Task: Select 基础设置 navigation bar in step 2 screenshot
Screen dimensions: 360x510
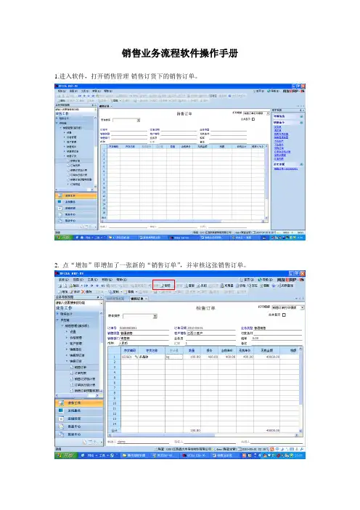Action: click(x=79, y=418)
